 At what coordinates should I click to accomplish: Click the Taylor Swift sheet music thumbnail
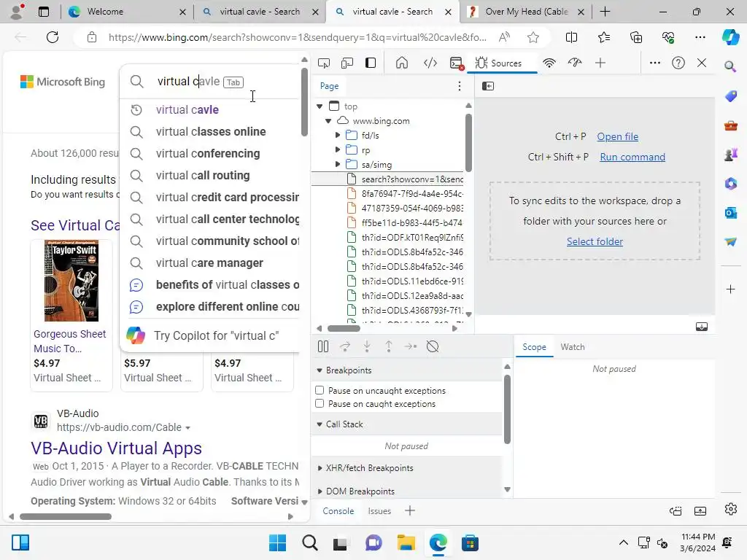pos(71,281)
